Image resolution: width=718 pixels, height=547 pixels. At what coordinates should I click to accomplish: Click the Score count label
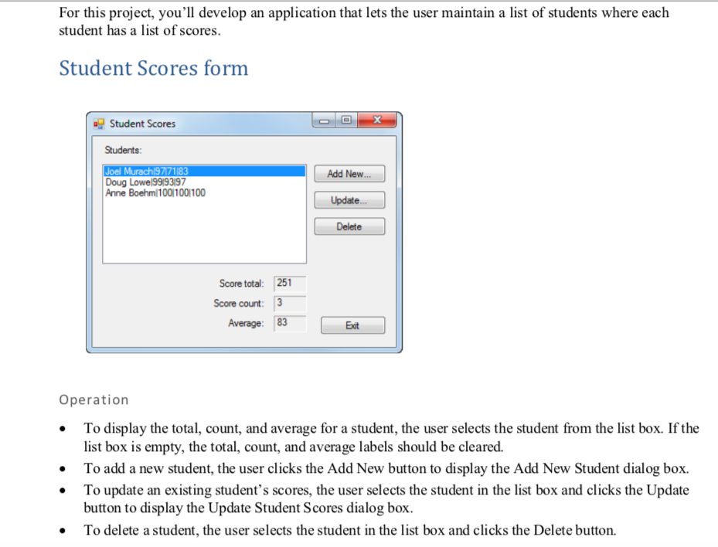240,303
